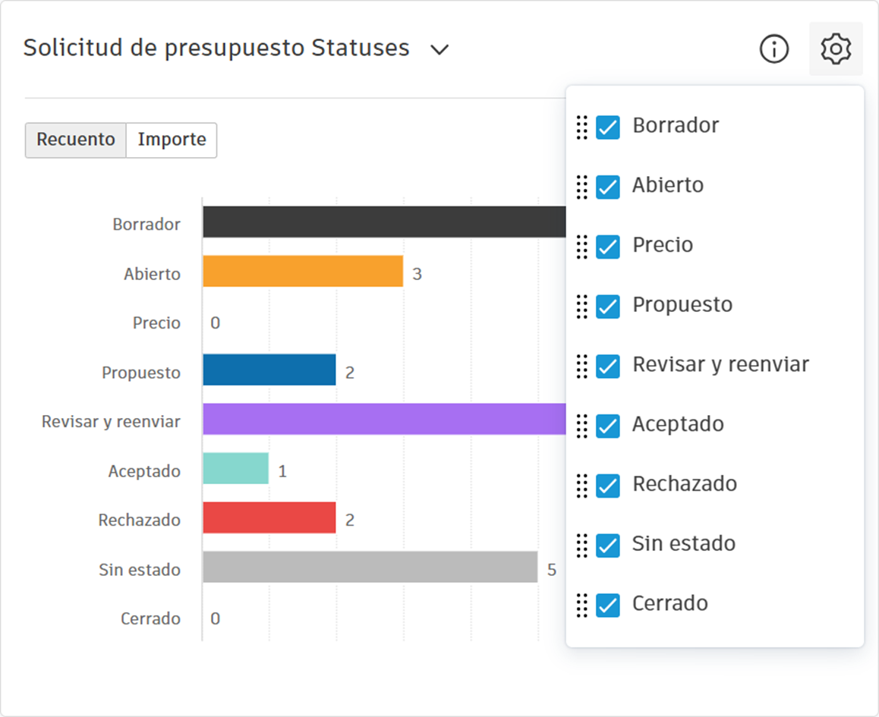The image size is (879, 717).
Task: Disable the Aceptado status checkbox
Action: coord(608,426)
